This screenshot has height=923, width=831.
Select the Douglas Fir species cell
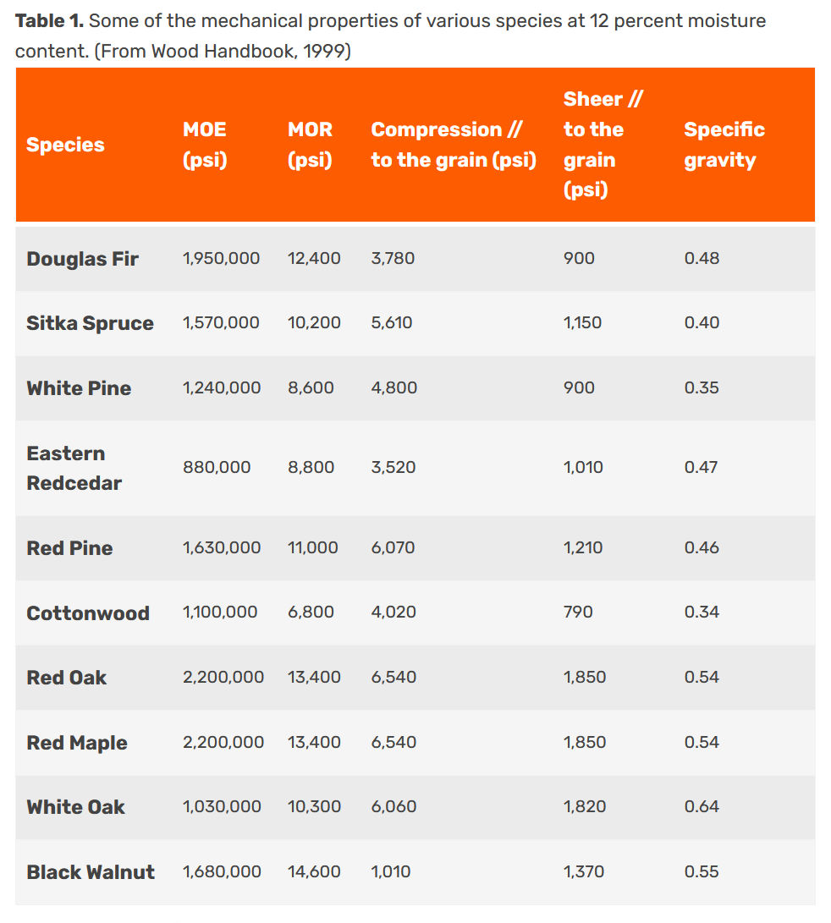pos(82,259)
